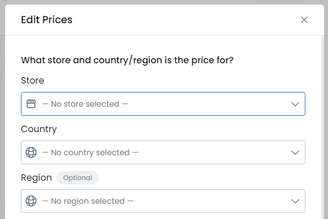
Task: Click the globe icon in Region field
Action: click(x=31, y=201)
